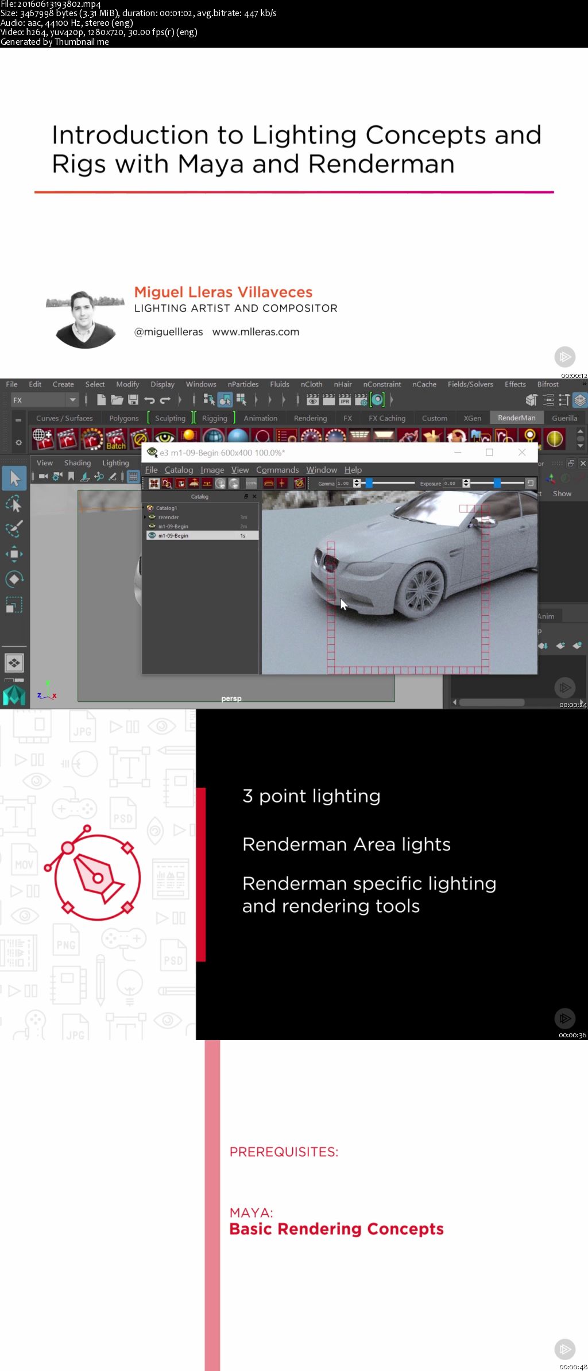
Task: Click the Show label in right panel
Action: tap(562, 493)
